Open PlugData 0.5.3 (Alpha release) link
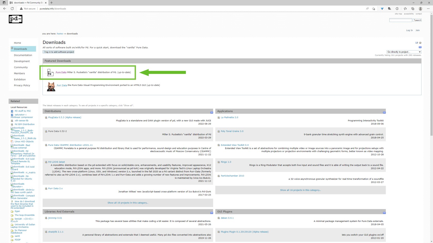The height and width of the screenshot is (243, 433). tap(64, 117)
